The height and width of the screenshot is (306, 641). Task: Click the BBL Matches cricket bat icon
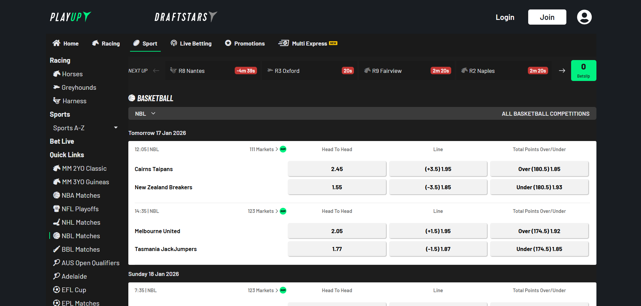[57, 249]
